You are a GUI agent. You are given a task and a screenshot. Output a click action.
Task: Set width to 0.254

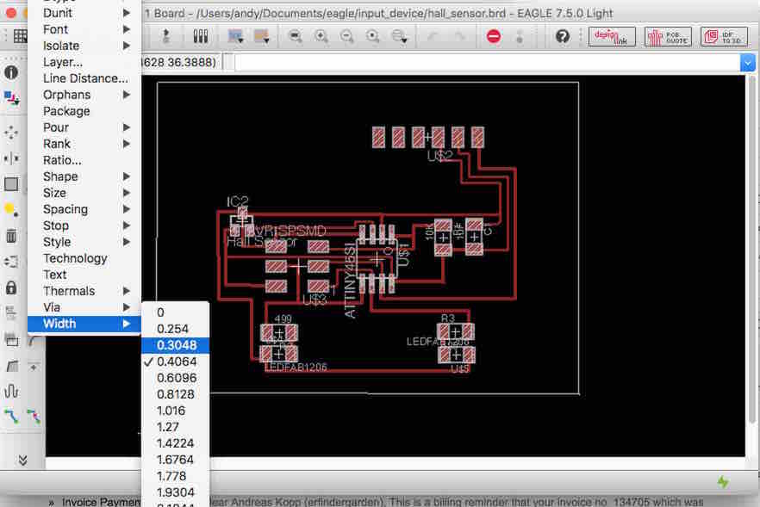coord(176,330)
